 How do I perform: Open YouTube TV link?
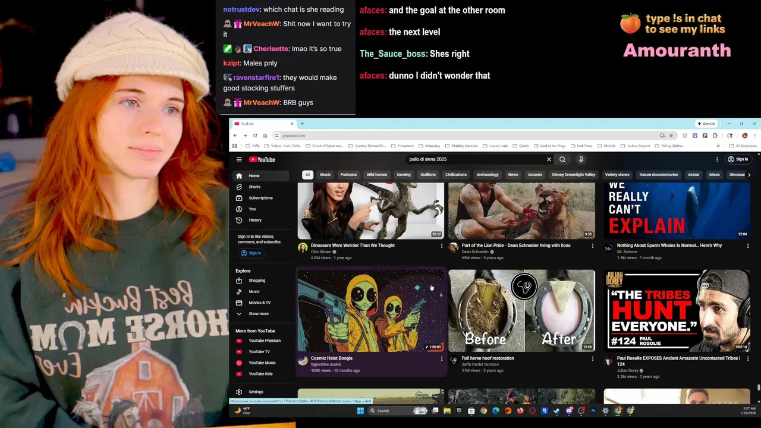pos(262,352)
